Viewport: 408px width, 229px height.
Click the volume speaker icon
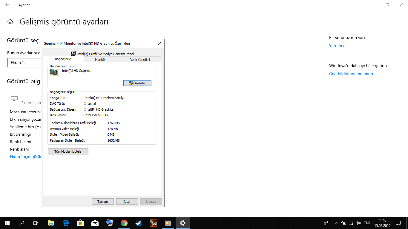[x=358, y=223]
